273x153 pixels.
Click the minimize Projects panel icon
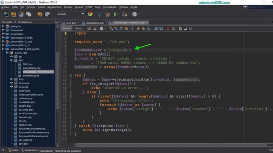(56, 22)
